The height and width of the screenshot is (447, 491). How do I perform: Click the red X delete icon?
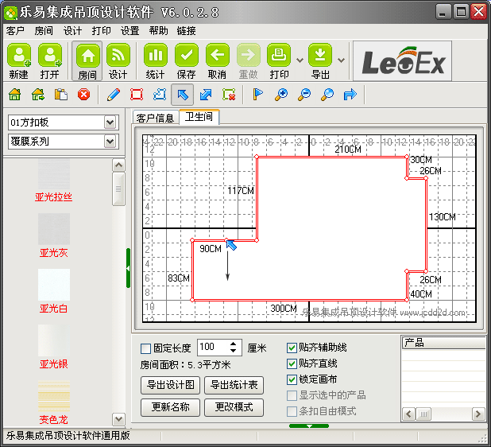pyautogui.click(x=83, y=95)
